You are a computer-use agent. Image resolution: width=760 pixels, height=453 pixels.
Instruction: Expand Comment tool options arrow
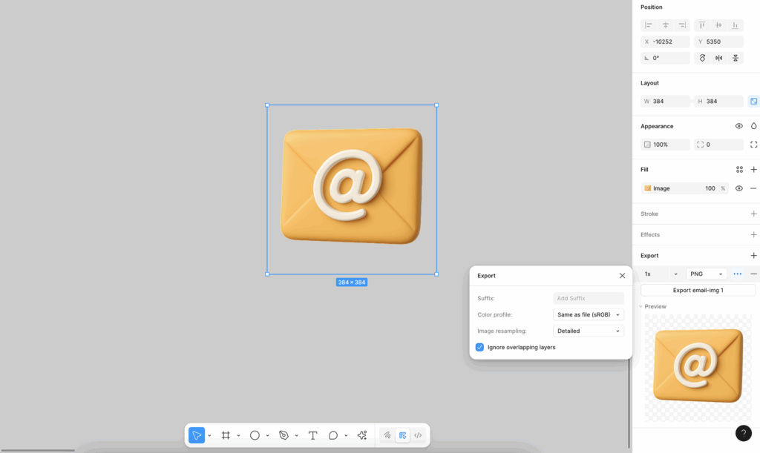pos(346,436)
